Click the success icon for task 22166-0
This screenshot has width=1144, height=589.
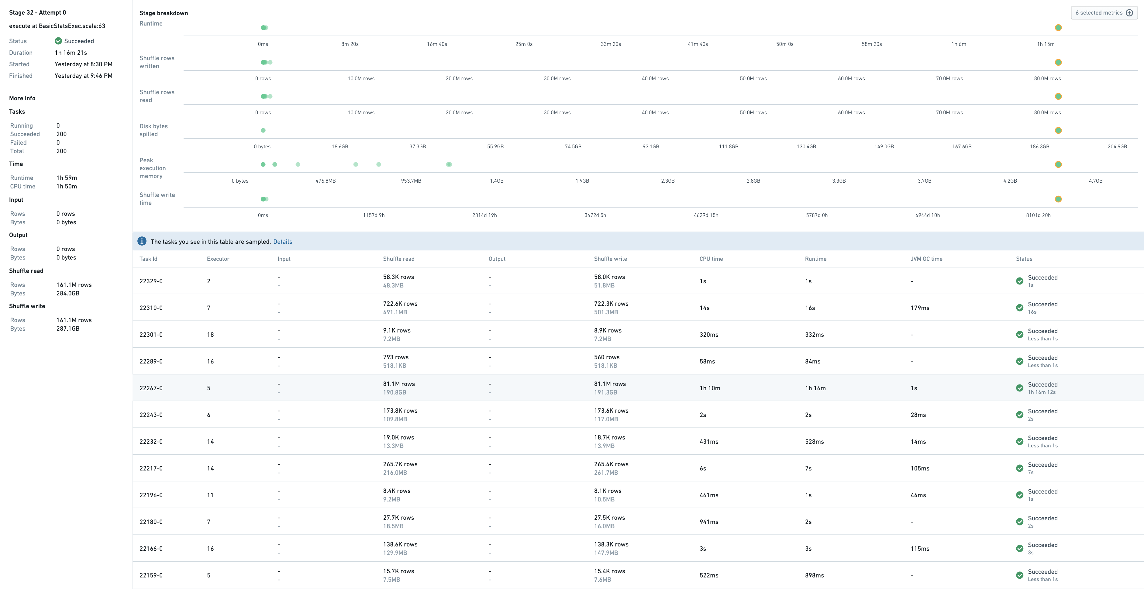(x=1020, y=548)
